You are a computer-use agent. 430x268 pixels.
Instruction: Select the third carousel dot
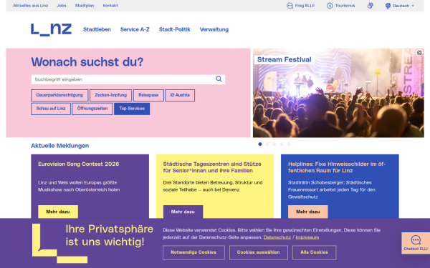pyautogui.click(x=274, y=144)
